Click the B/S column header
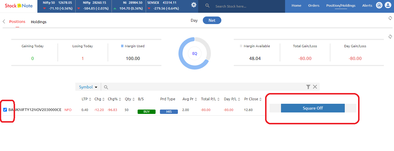This screenshot has height=151, width=394. 141,99
